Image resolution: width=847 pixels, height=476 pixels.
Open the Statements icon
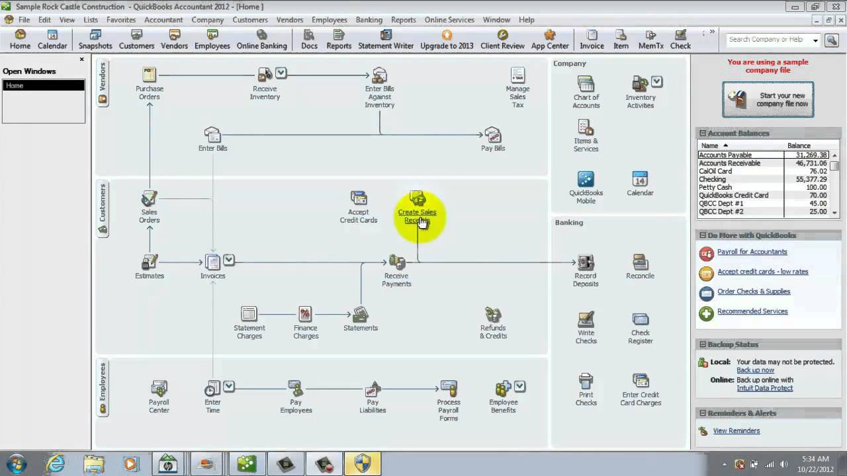361,314
